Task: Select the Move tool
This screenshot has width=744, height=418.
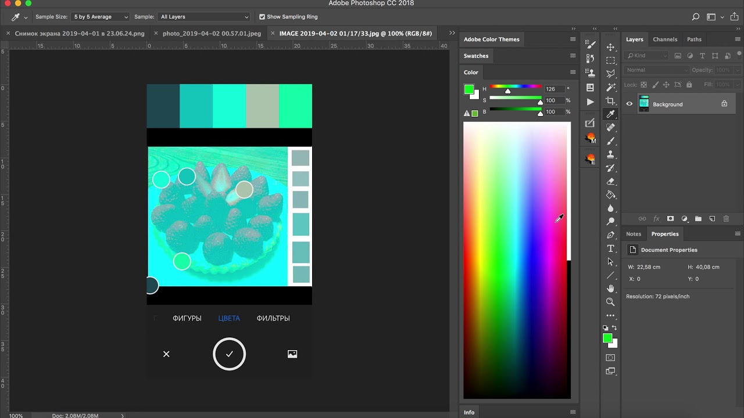Action: tap(610, 47)
